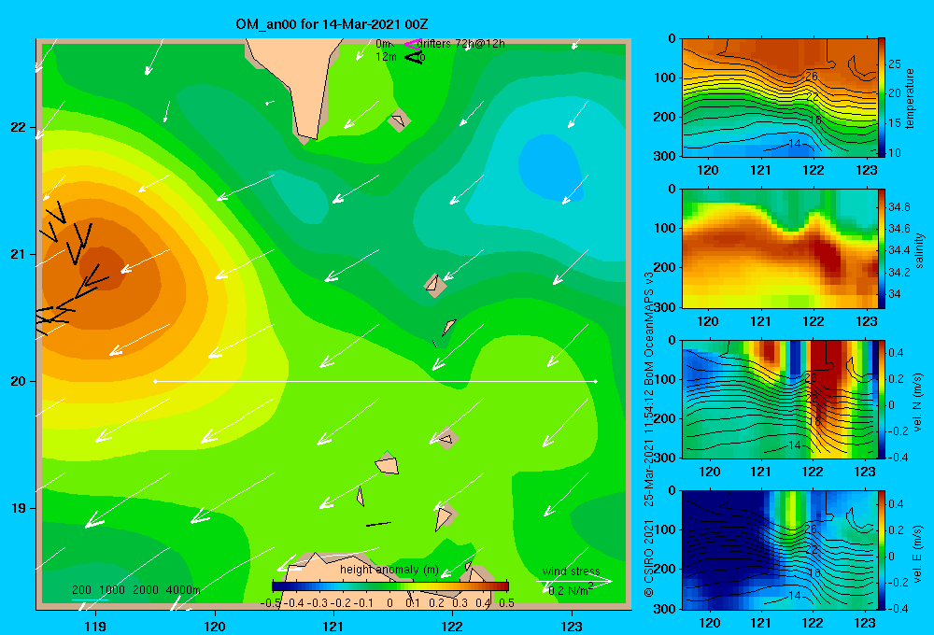The image size is (934, 635).
Task: Click the '25' tick on temperature color bar
Action: (895, 64)
